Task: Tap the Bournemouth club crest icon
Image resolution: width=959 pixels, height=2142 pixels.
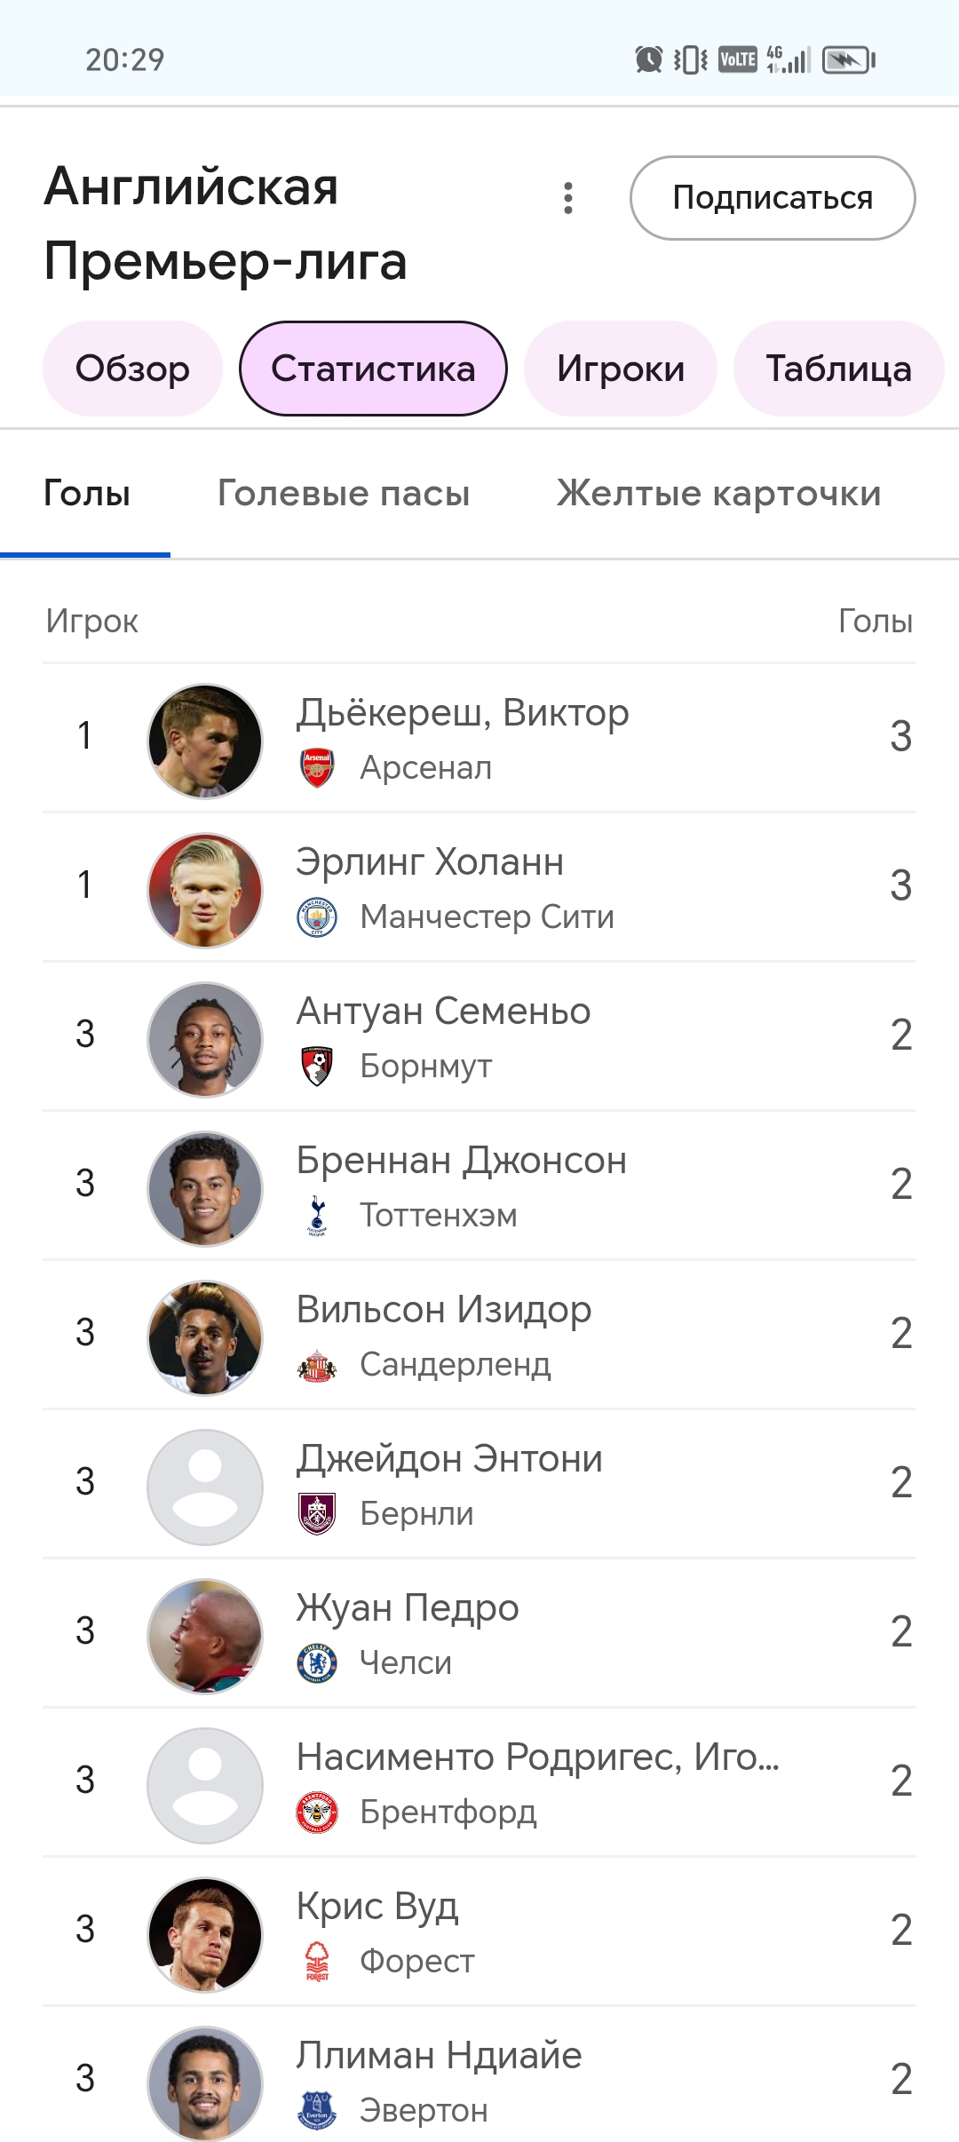Action: click(317, 1067)
